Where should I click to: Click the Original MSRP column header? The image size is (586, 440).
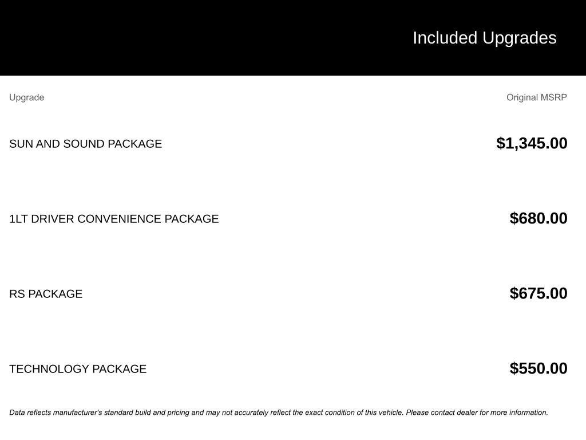[536, 97]
